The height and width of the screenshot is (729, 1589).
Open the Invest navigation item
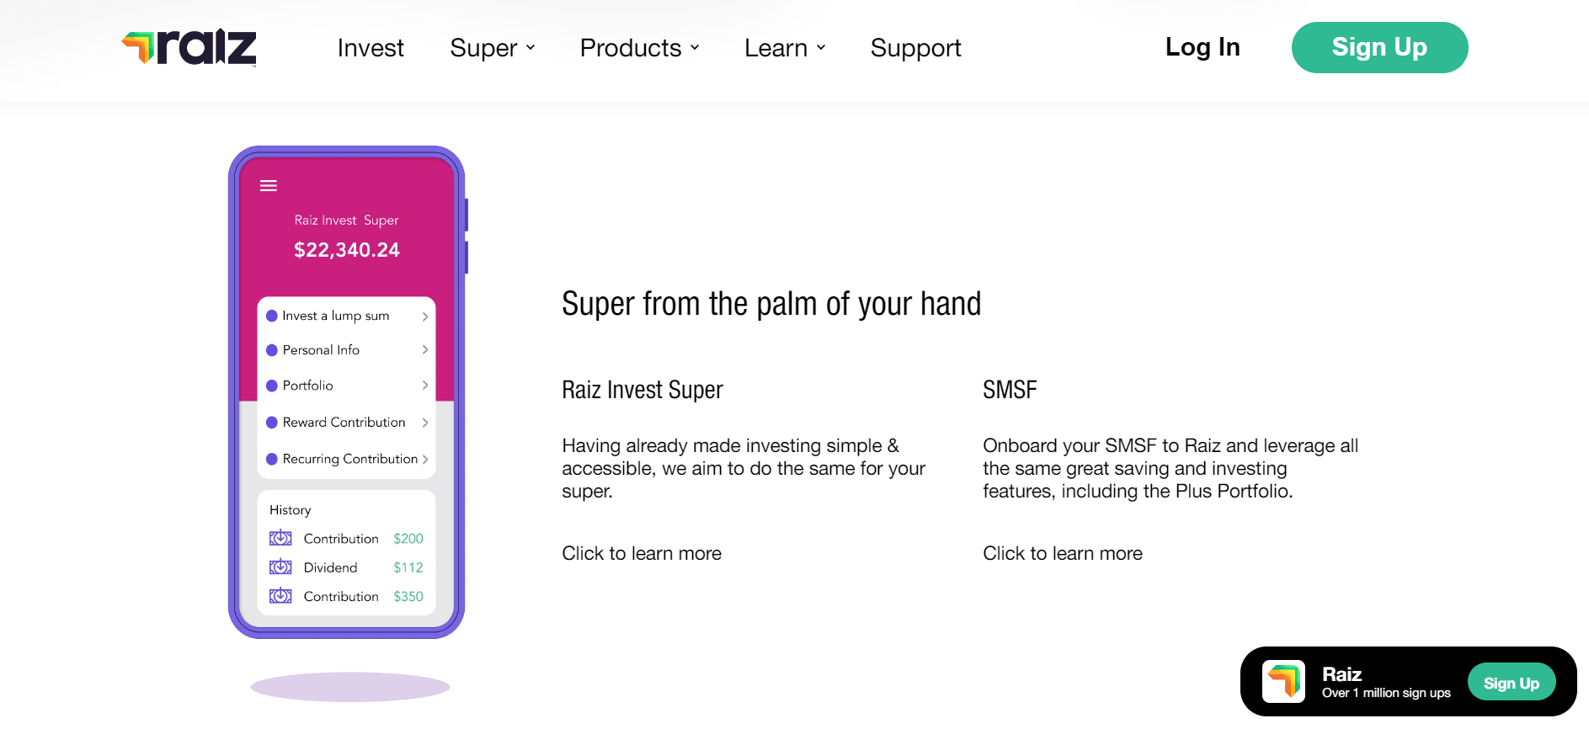click(371, 48)
